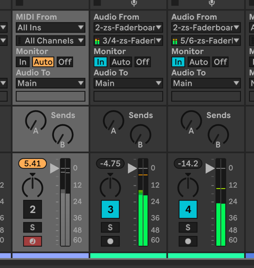
Task: Click track 2 empty output channel field
Action: pos(50,96)
